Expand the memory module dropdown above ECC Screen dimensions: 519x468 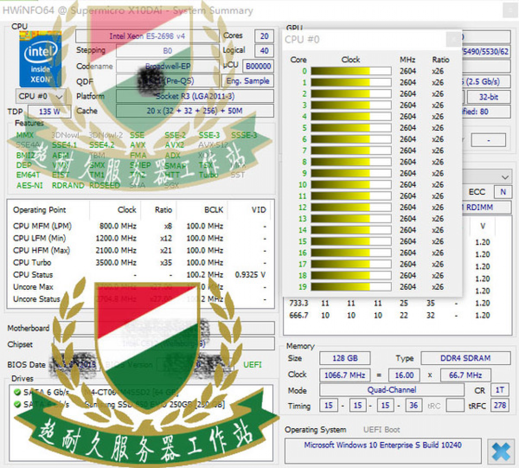(505, 177)
